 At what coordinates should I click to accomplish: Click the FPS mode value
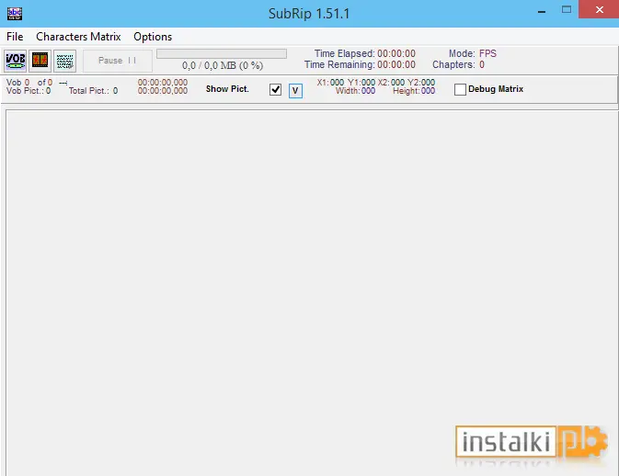tap(487, 53)
